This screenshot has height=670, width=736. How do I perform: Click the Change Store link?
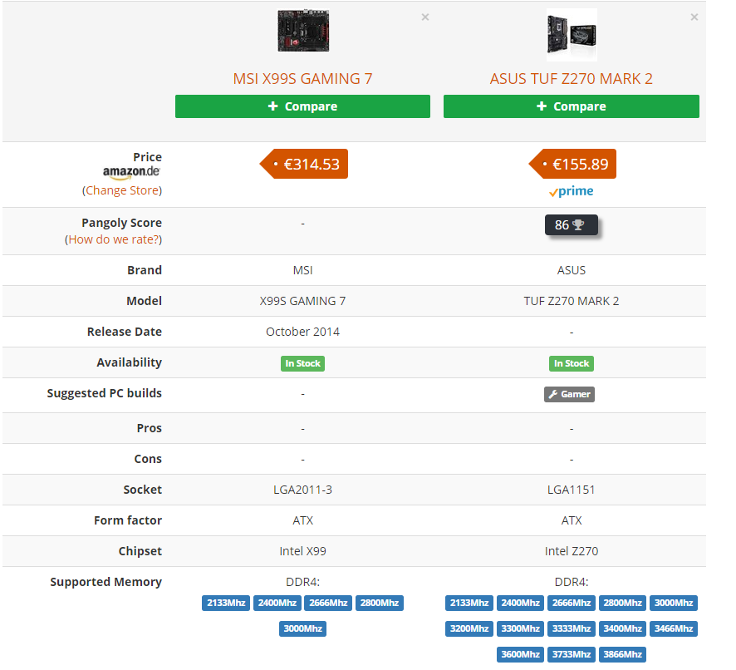122,190
